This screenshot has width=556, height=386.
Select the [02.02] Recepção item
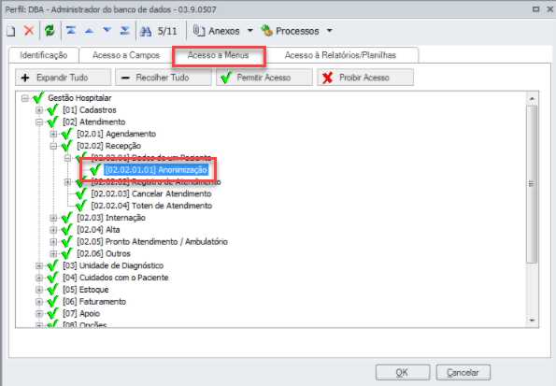(x=109, y=146)
